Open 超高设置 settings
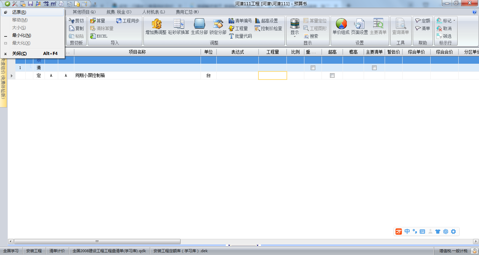This screenshot has width=479, height=255. (267, 21)
